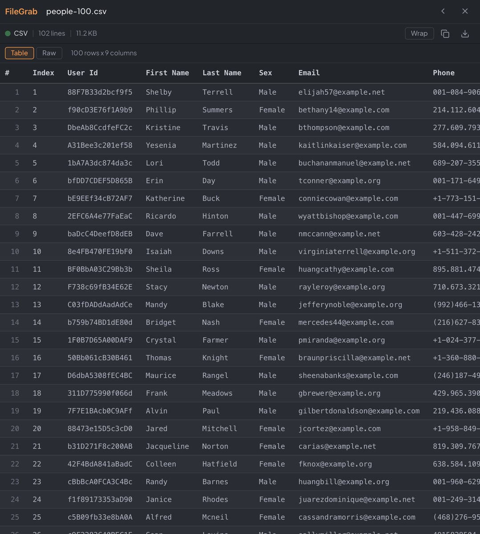Select last name Martinez cell
This screenshot has height=534, width=480.
point(220,146)
